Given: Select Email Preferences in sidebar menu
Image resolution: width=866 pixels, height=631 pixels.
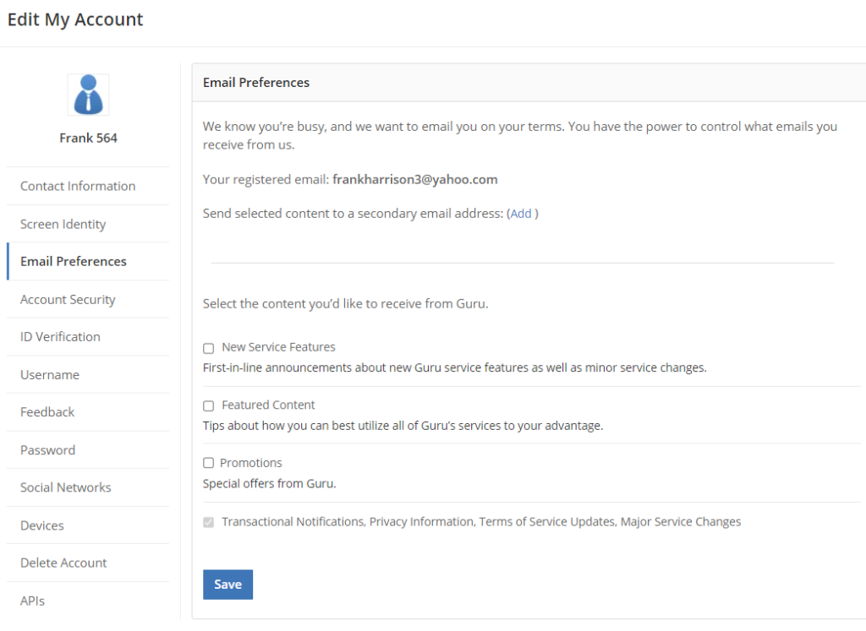Looking at the screenshot, I should [x=74, y=262].
